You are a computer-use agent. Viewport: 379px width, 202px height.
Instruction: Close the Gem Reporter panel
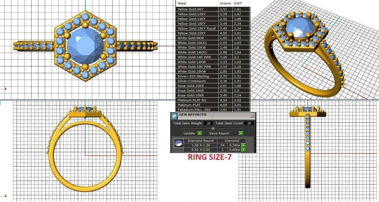pos(252,116)
